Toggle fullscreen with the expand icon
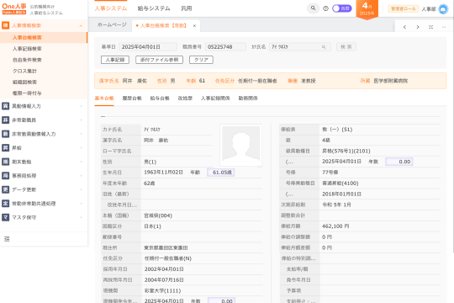The width and height of the screenshot is (454, 303). tap(430, 27)
